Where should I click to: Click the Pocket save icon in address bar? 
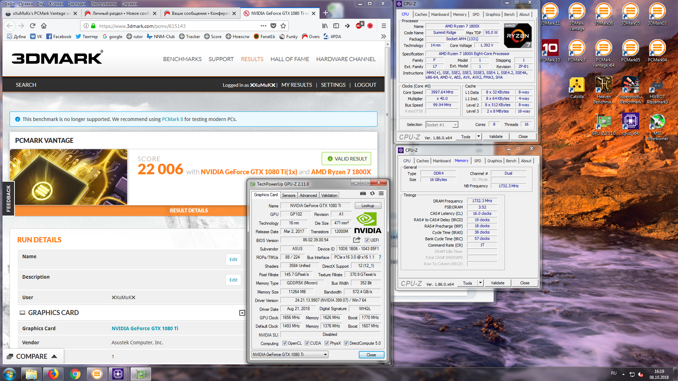point(273,26)
